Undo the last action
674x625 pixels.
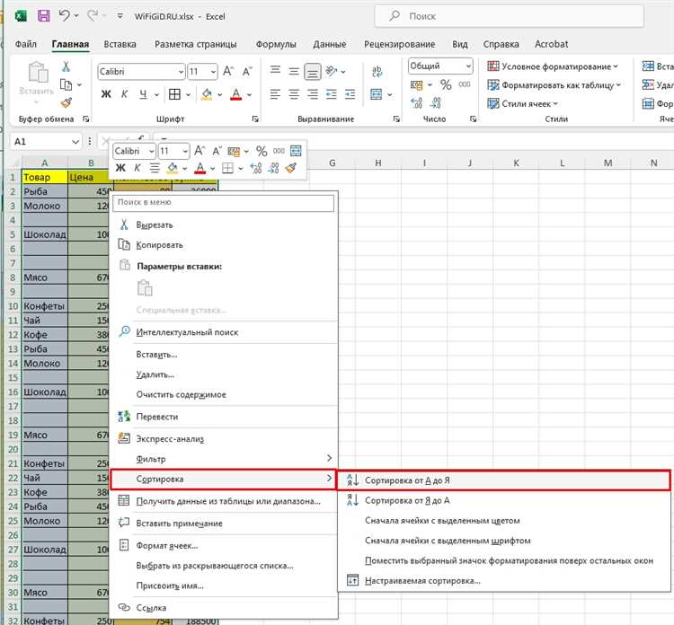(x=64, y=16)
